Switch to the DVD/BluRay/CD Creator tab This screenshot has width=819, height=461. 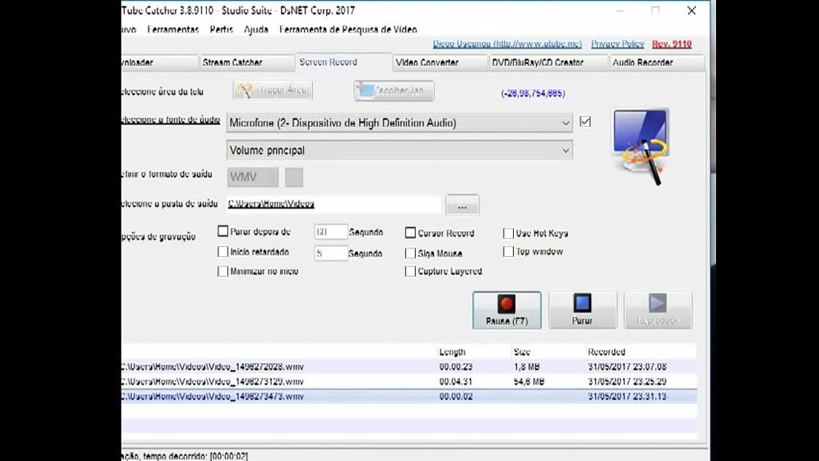(x=548, y=63)
